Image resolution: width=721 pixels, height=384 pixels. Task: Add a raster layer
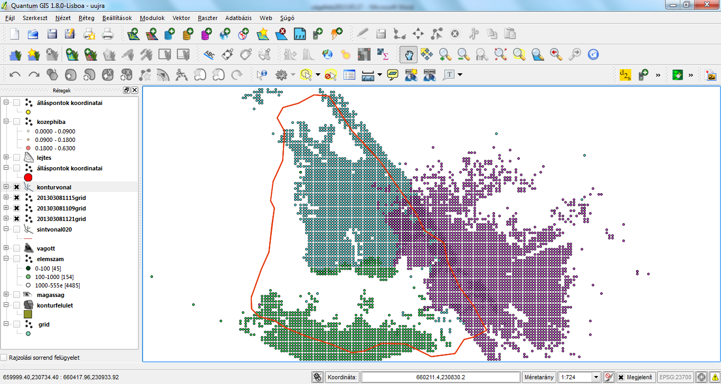pos(152,34)
